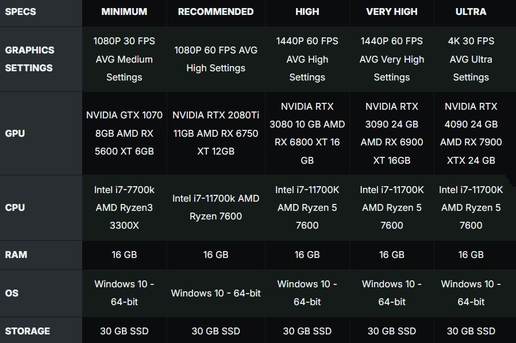
Task: Click the NVIDIA GTX 1070 GPU cell
Action: coord(124,133)
